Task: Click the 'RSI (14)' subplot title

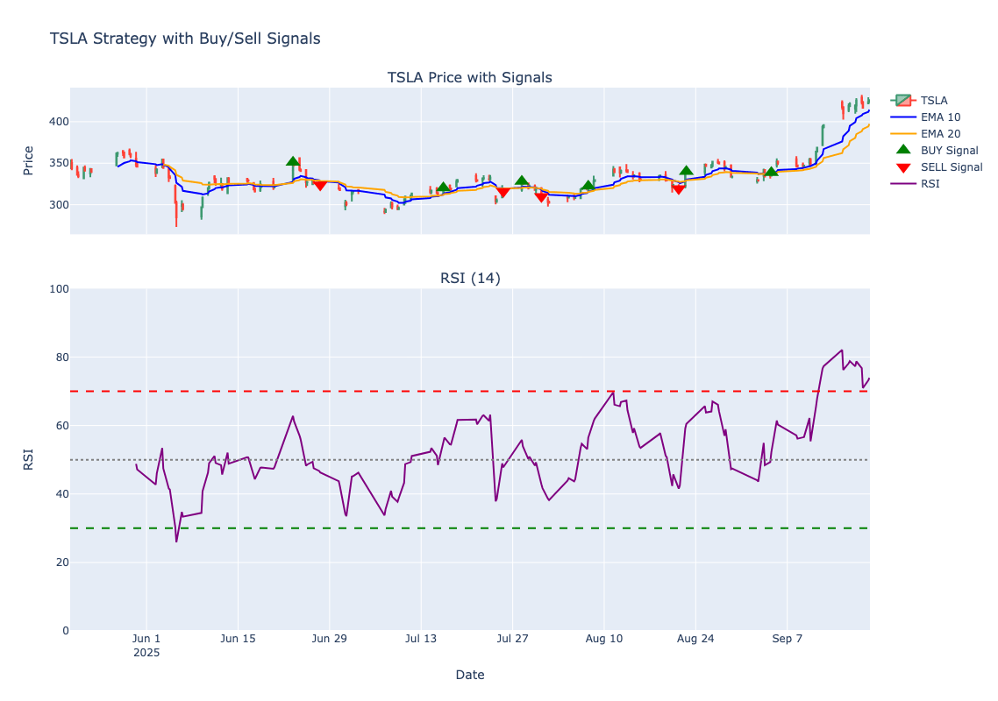Action: pos(470,278)
